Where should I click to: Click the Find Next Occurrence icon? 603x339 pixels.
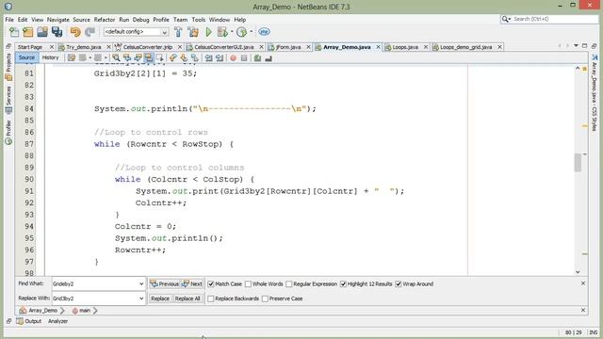click(138, 58)
